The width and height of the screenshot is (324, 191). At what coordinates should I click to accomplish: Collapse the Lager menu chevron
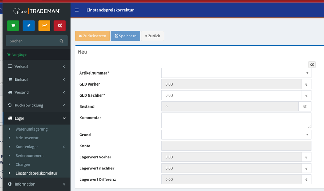[x=64, y=118]
